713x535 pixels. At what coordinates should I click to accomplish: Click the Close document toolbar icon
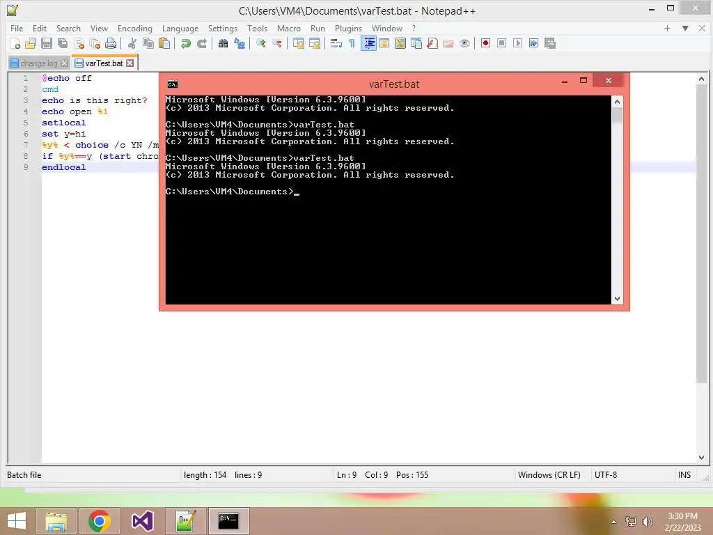point(79,43)
